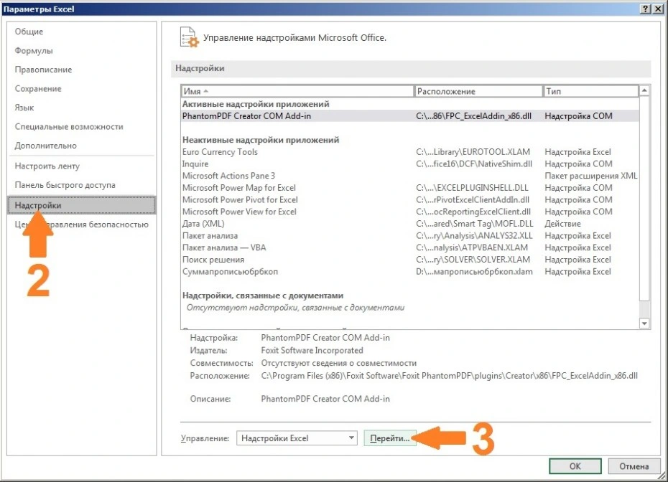Go to the Сохранение category
This screenshot has height=482, width=668.
click(38, 89)
